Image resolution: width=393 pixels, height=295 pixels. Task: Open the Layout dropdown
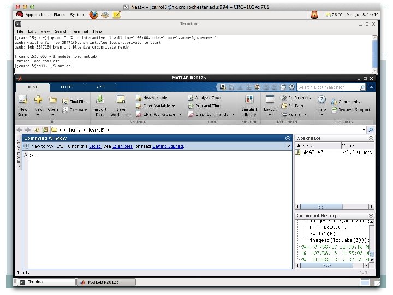click(x=270, y=115)
